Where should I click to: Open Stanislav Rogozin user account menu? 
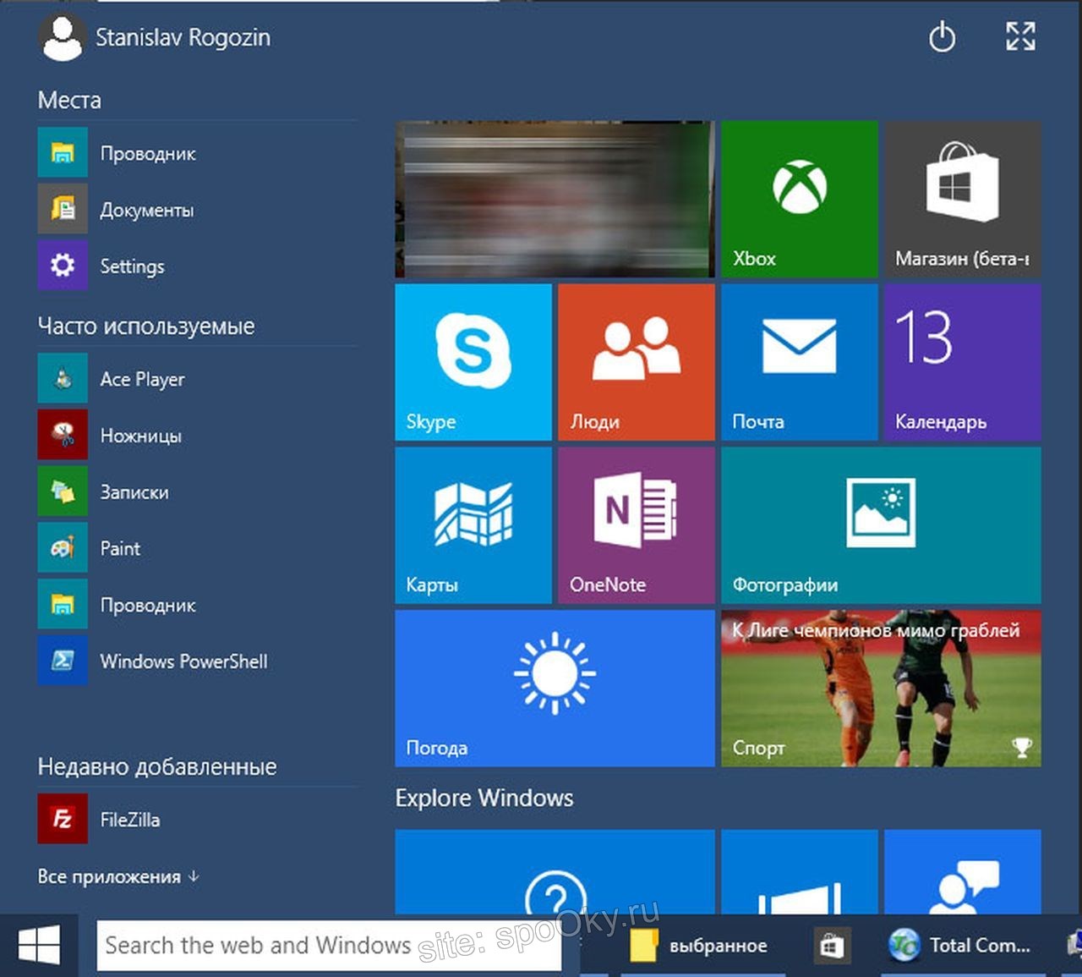coord(155,38)
